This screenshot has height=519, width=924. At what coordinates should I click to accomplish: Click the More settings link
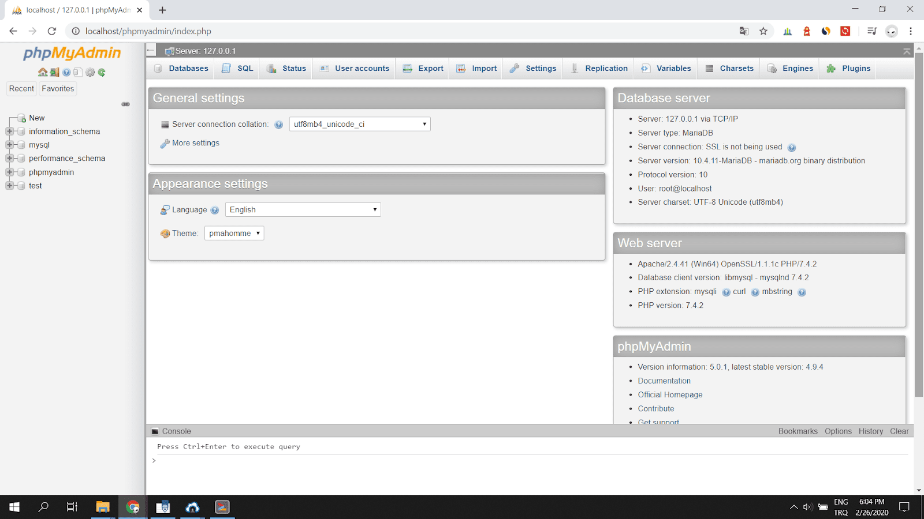tap(196, 143)
